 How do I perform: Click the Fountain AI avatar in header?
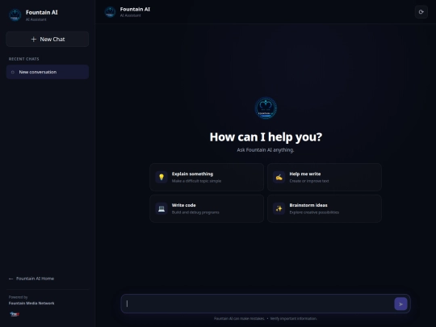[x=110, y=12]
